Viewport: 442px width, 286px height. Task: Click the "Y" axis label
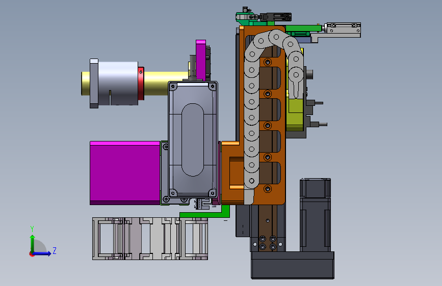point(32,229)
